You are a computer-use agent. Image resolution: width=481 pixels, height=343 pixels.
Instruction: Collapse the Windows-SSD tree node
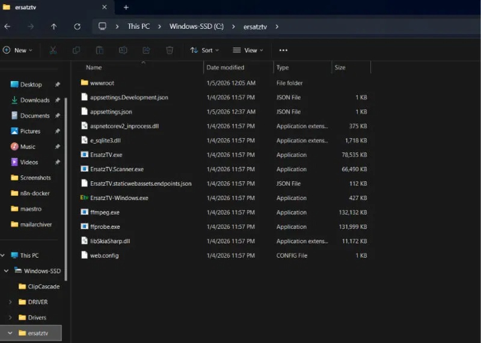pyautogui.click(x=7, y=271)
